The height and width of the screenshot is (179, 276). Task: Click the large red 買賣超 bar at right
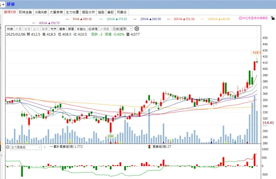(254, 160)
